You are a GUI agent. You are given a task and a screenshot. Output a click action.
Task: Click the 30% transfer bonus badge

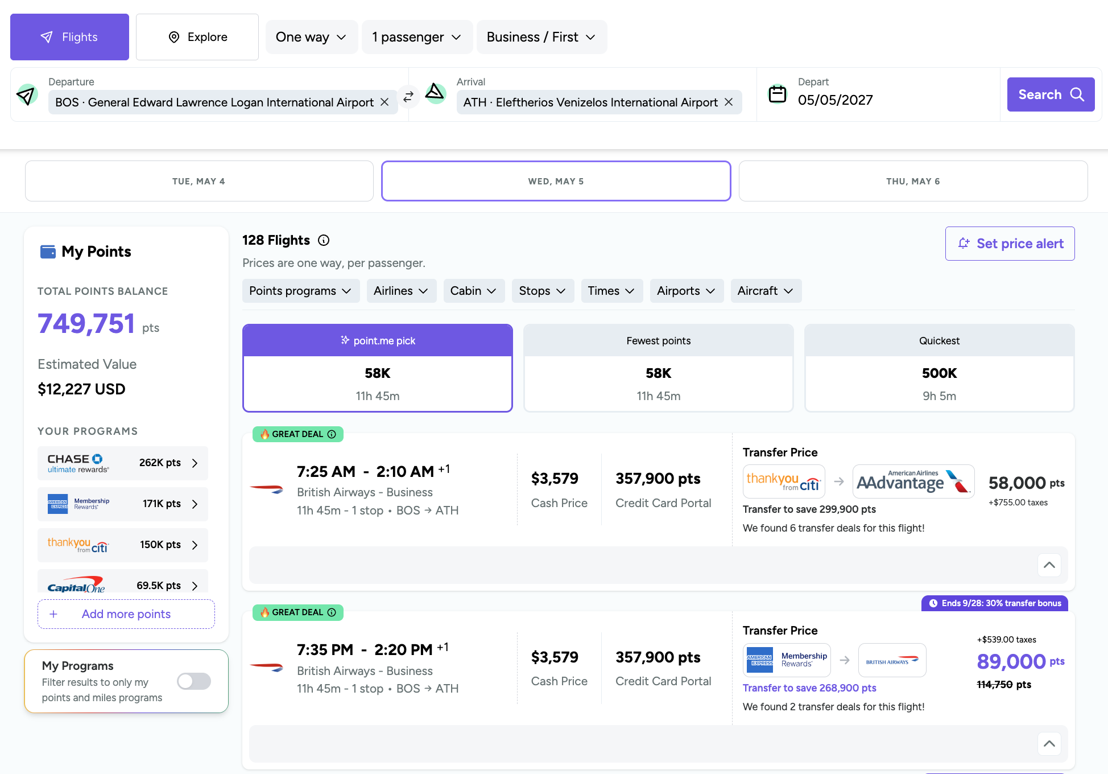tap(995, 603)
